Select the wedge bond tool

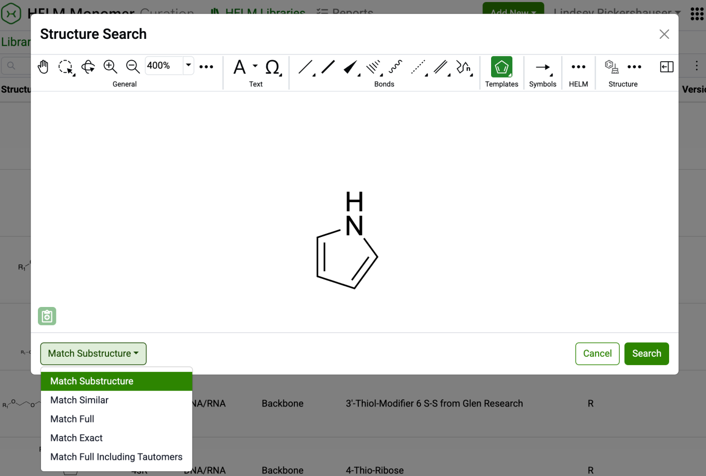click(350, 67)
